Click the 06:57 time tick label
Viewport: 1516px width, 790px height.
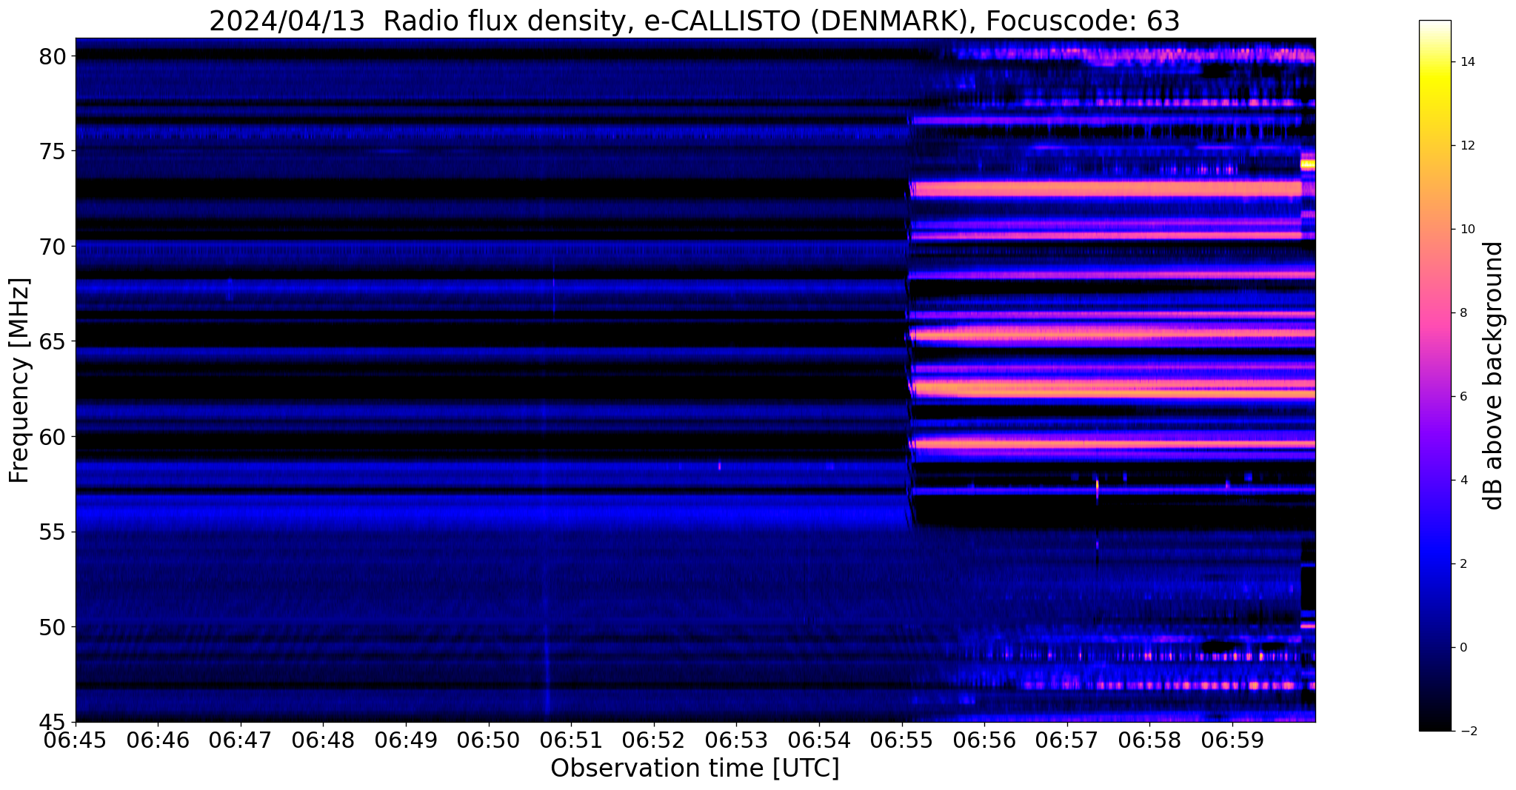tap(1067, 739)
